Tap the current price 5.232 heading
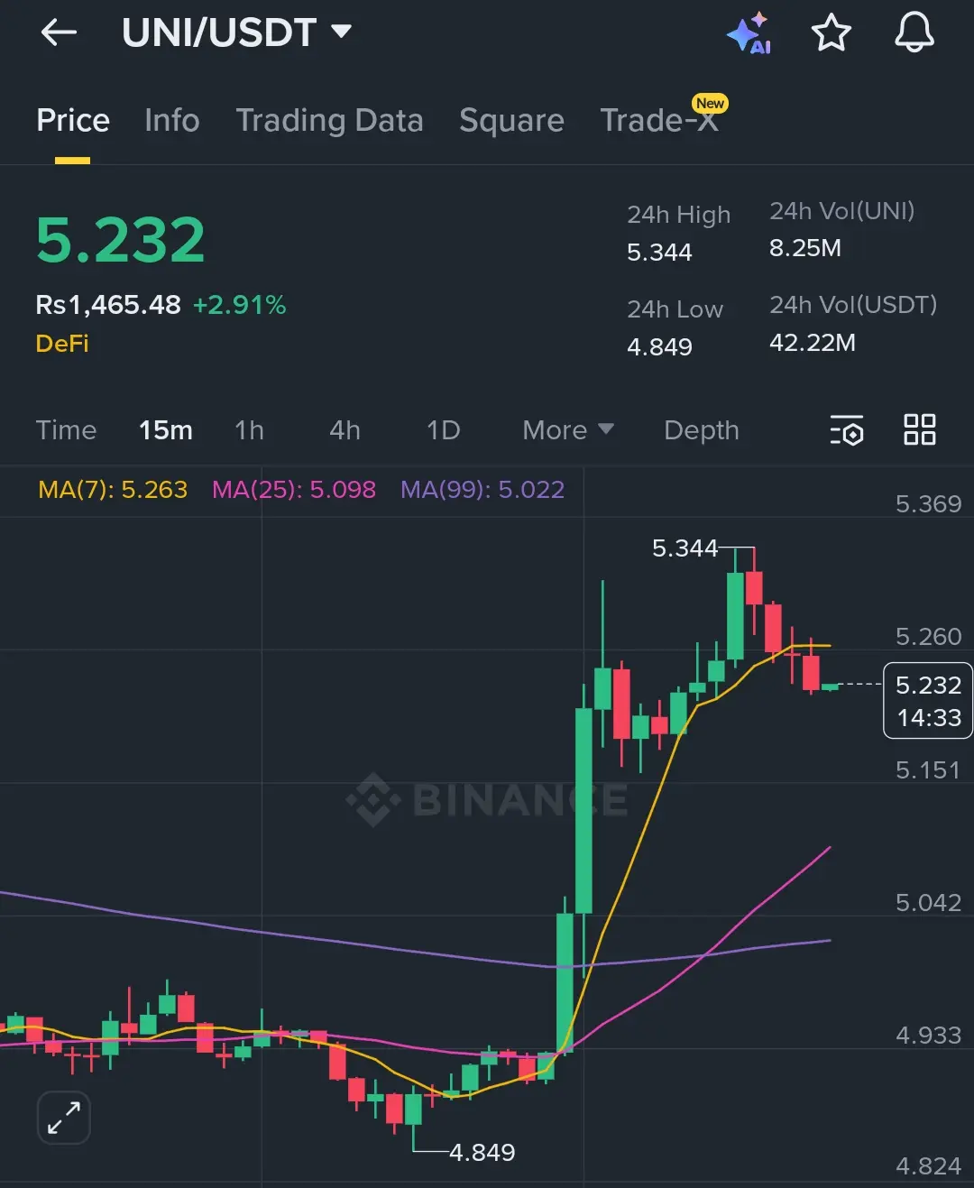Viewport: 974px width, 1188px height. click(121, 241)
